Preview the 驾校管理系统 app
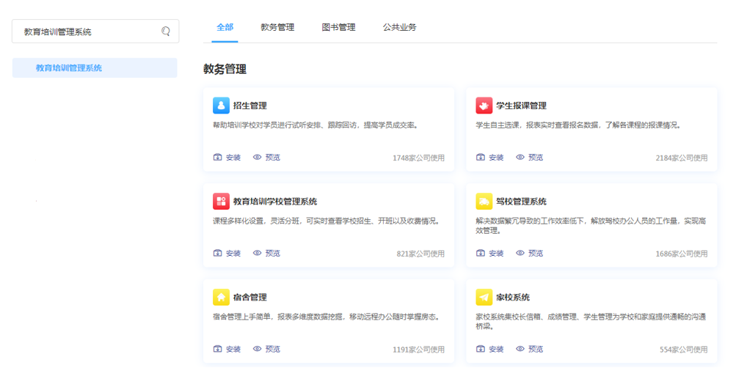The height and width of the screenshot is (387, 747). (529, 254)
